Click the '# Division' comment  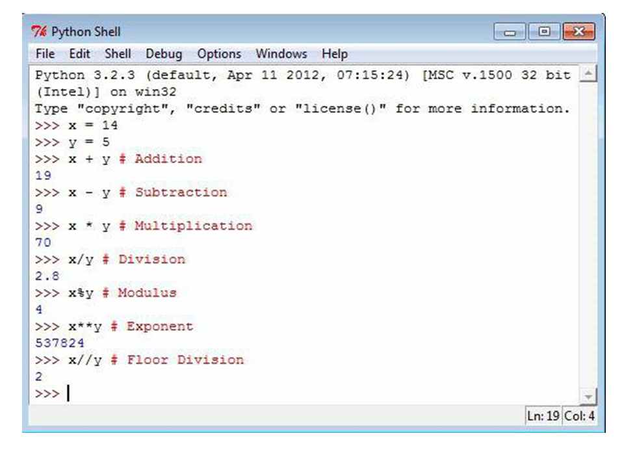(x=144, y=259)
